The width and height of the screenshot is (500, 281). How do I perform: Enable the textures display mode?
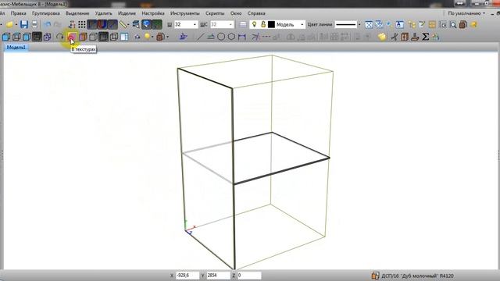click(72, 37)
